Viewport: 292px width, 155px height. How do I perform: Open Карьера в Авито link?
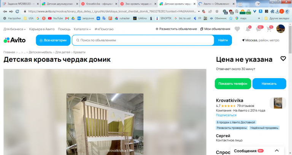coord(42,29)
